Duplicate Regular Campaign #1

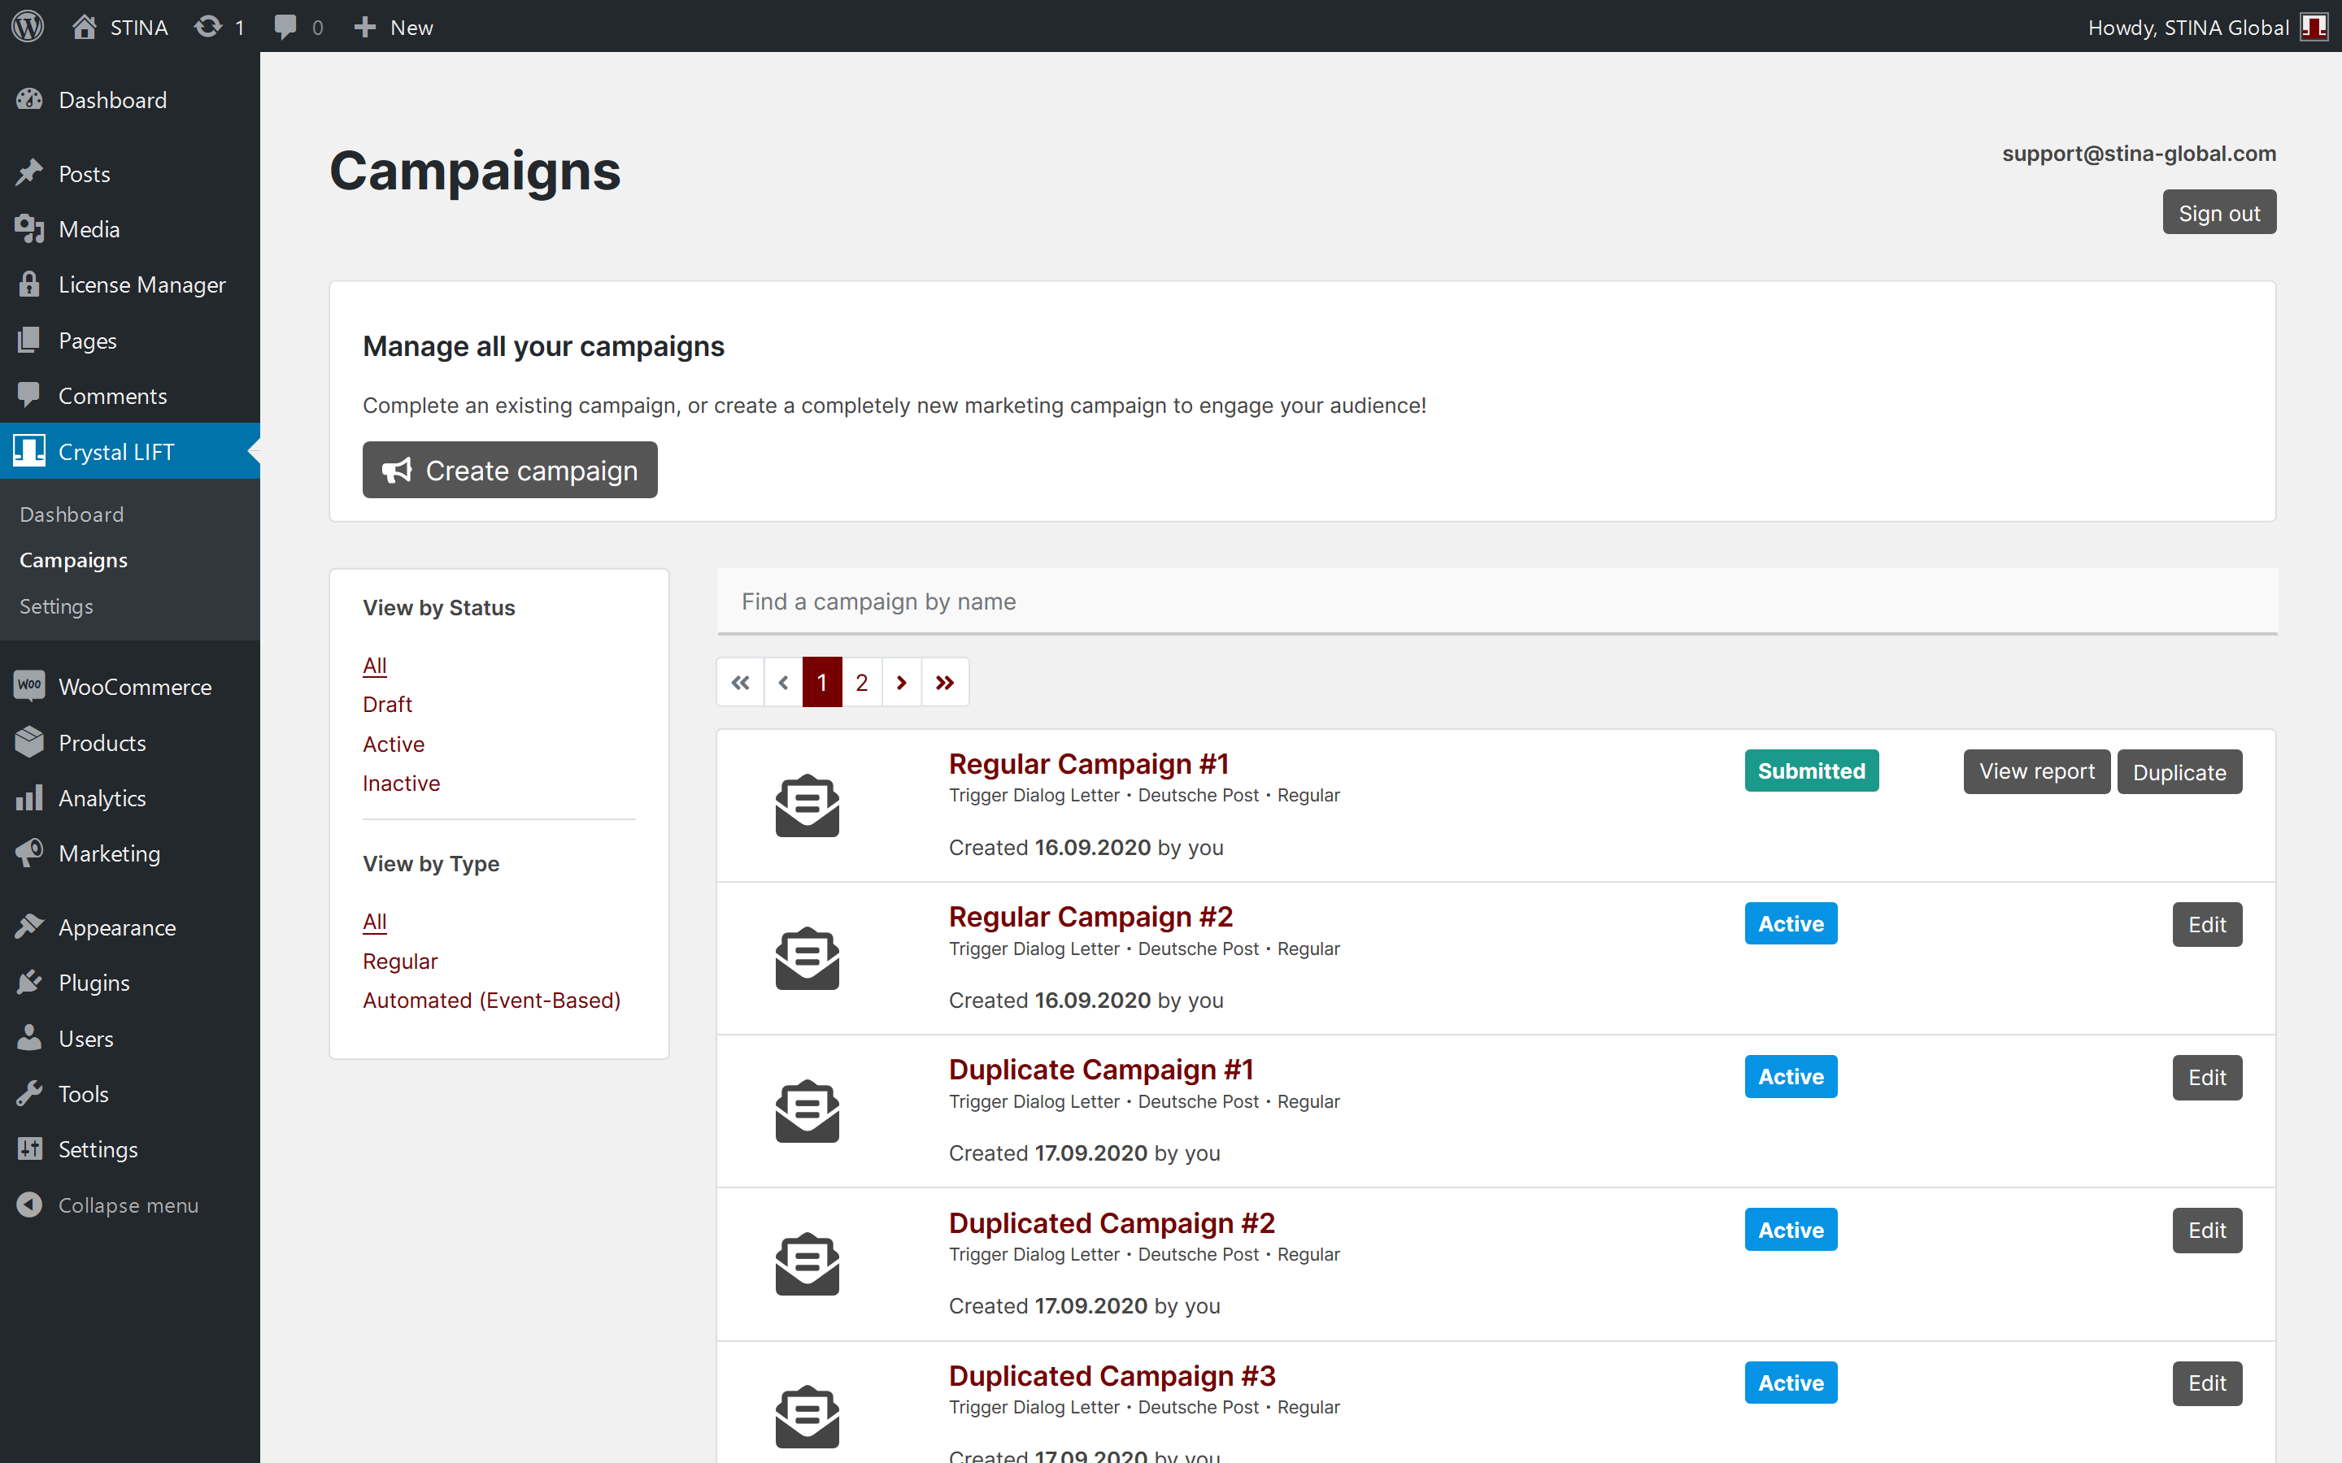pos(2179,772)
